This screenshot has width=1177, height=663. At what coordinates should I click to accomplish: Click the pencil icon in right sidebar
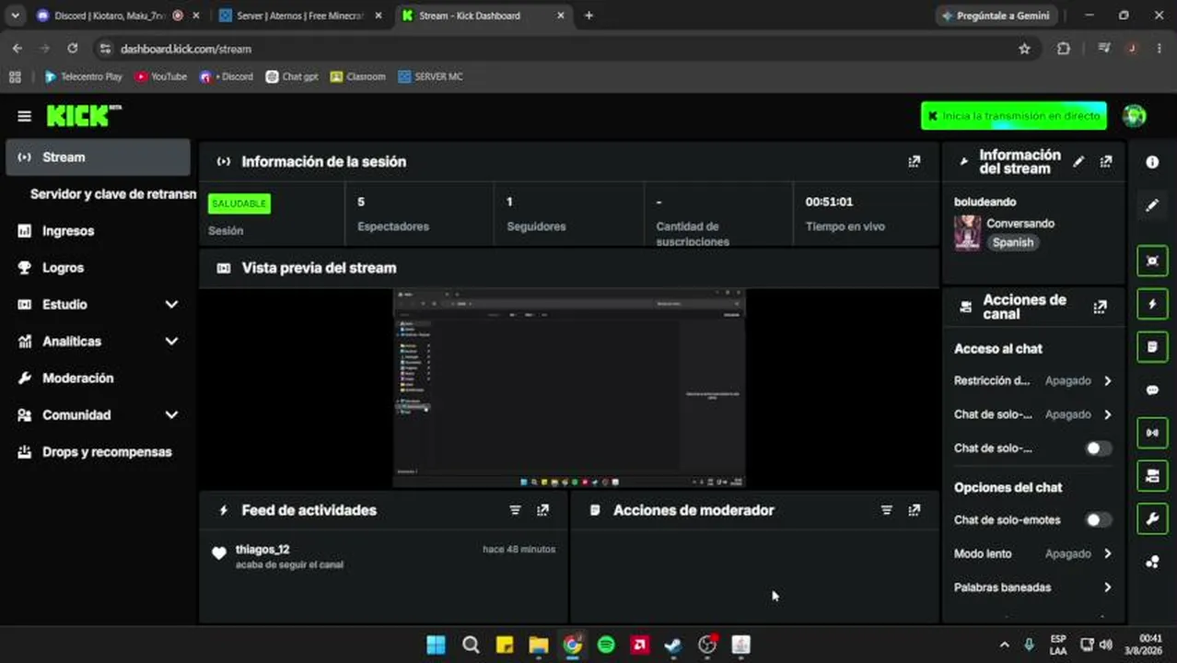click(x=1152, y=205)
